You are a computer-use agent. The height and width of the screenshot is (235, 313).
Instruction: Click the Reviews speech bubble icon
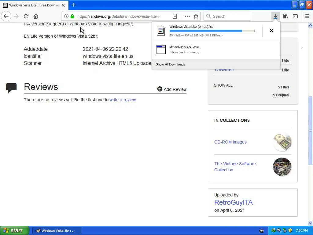(11, 88)
